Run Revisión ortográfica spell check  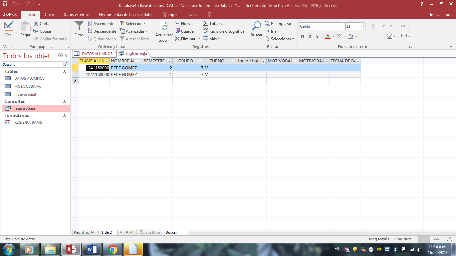[x=224, y=31]
